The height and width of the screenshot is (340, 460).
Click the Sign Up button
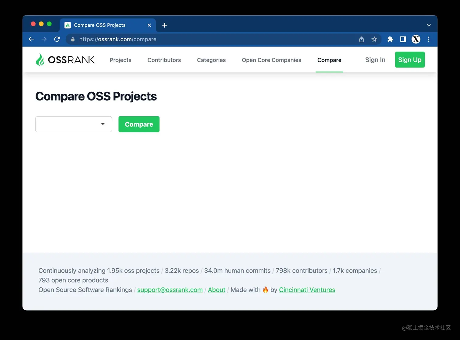point(409,60)
